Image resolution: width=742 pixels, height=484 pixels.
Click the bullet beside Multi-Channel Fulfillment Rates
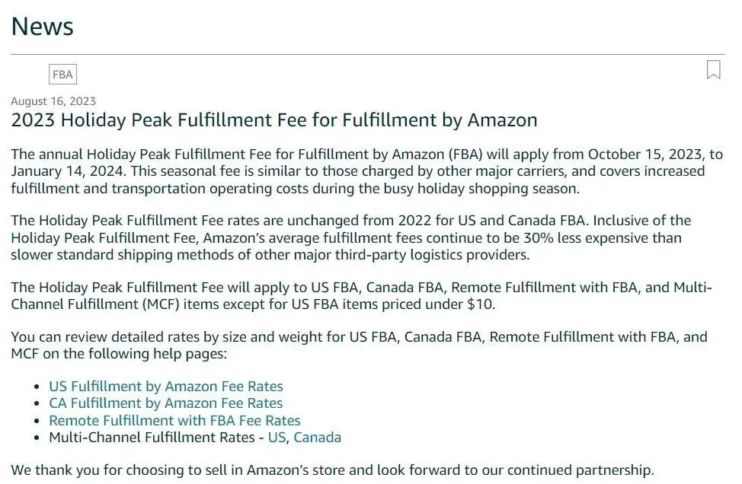pyautogui.click(x=39, y=438)
